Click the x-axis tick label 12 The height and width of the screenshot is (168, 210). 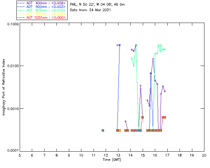point(106,155)
